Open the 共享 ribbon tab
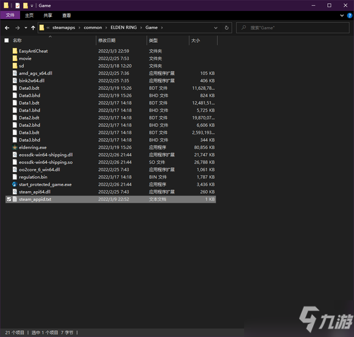 pos(48,15)
